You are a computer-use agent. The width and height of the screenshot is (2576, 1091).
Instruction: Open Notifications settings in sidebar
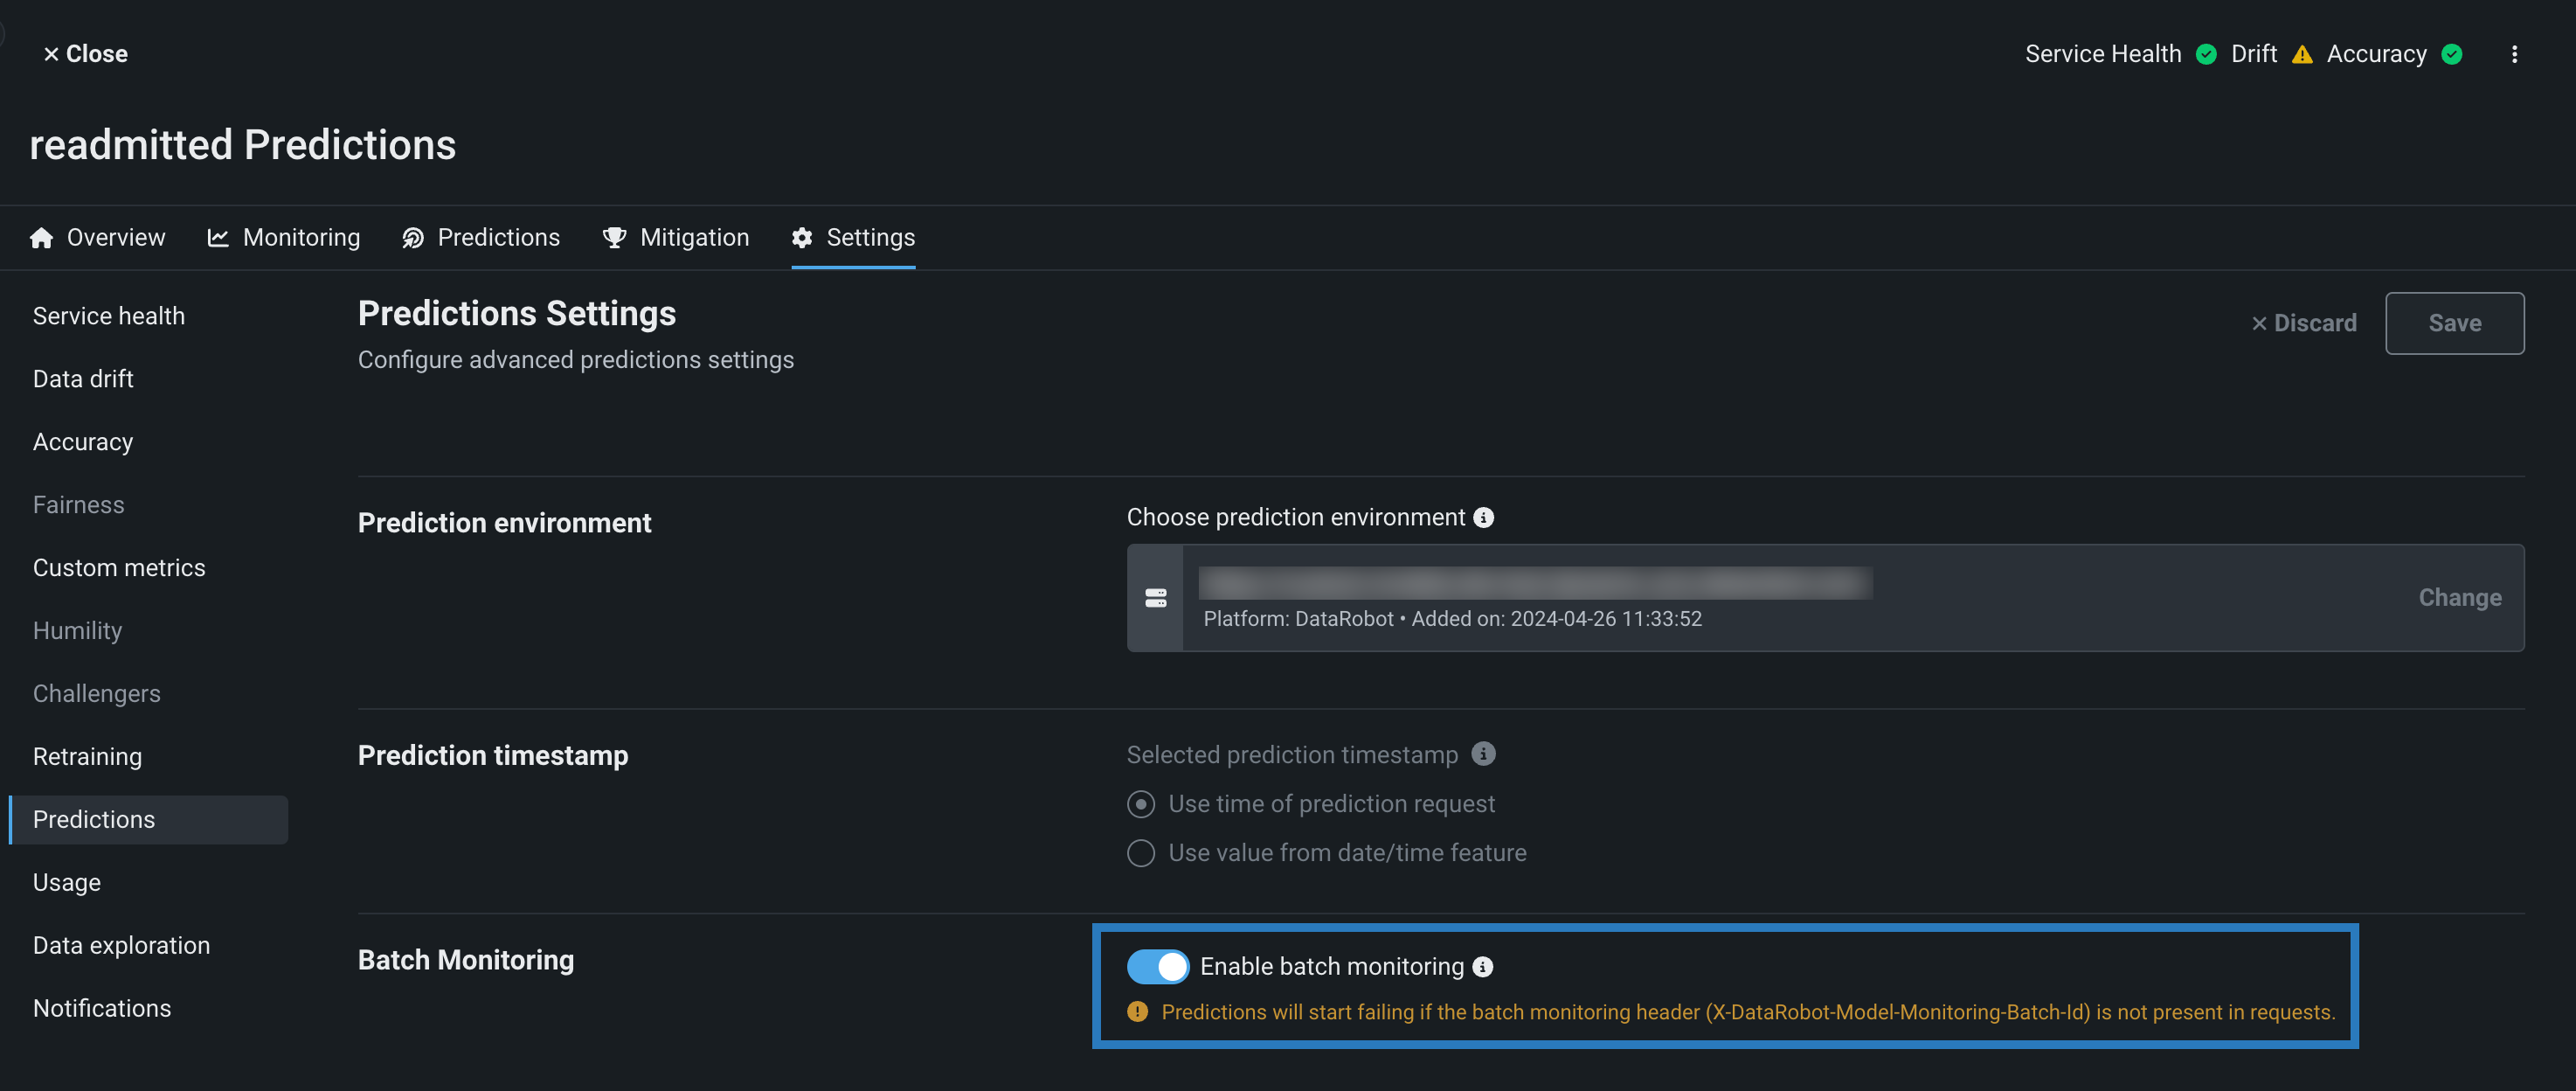[102, 1008]
